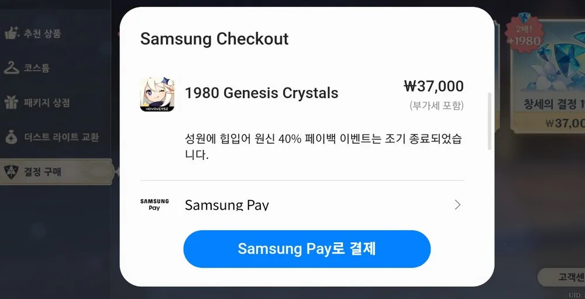Go to 더스트 라이트 교환 menu label
Image resolution: width=585 pixels, height=299 pixels.
coord(61,137)
